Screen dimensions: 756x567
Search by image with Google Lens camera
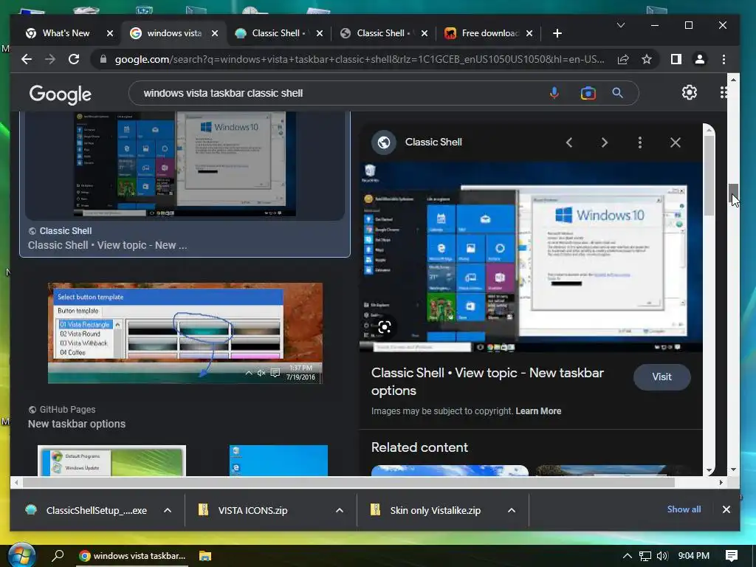[x=588, y=93]
